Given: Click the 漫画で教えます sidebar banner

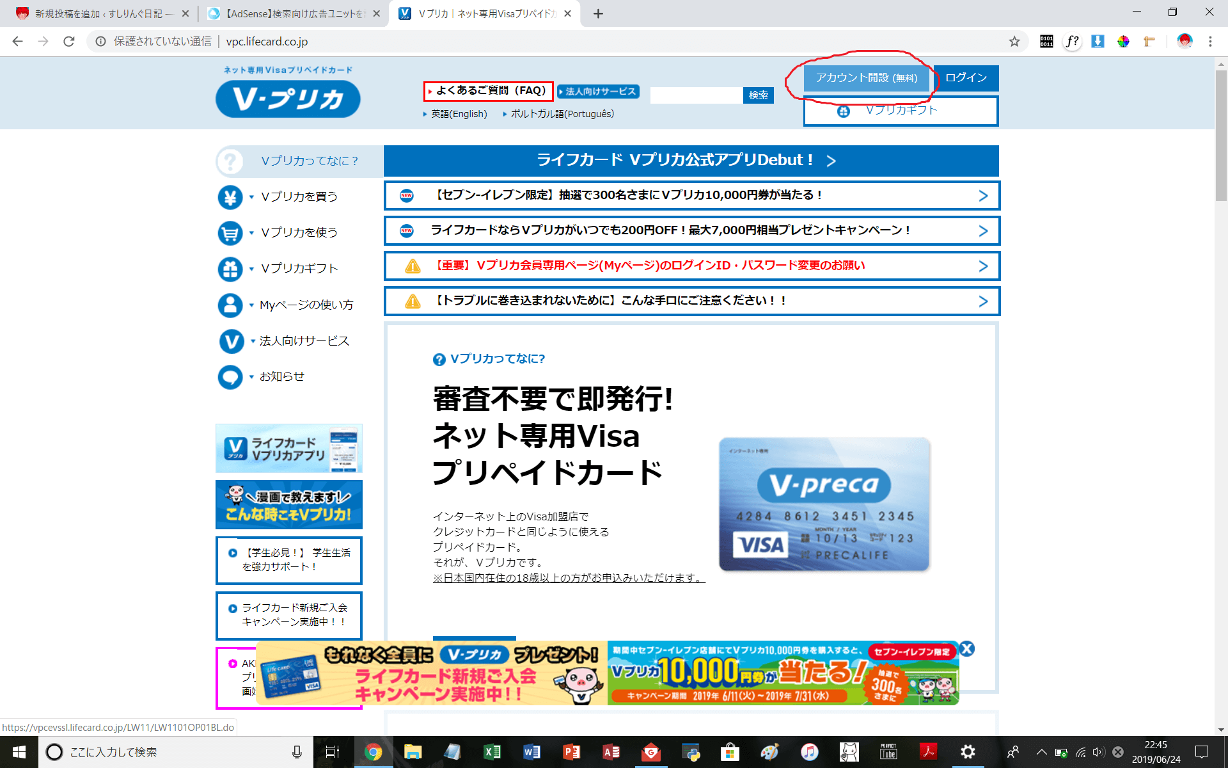Looking at the screenshot, I should tap(288, 504).
